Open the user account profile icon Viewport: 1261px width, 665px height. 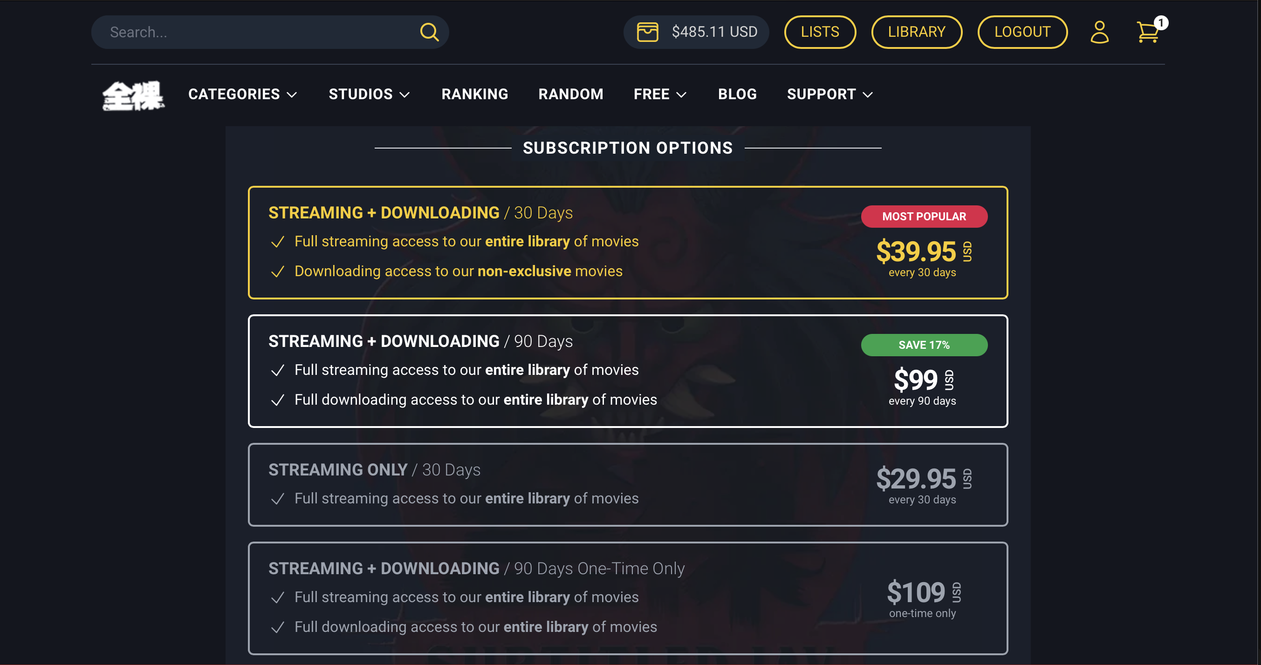(1099, 32)
